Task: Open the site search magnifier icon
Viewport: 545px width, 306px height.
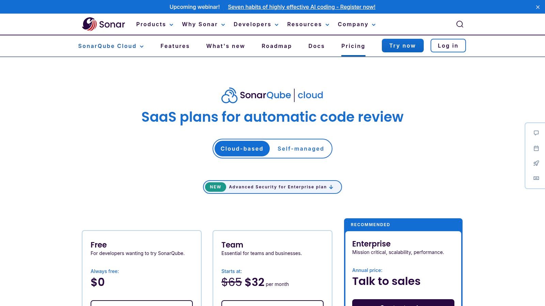Action: point(460,24)
